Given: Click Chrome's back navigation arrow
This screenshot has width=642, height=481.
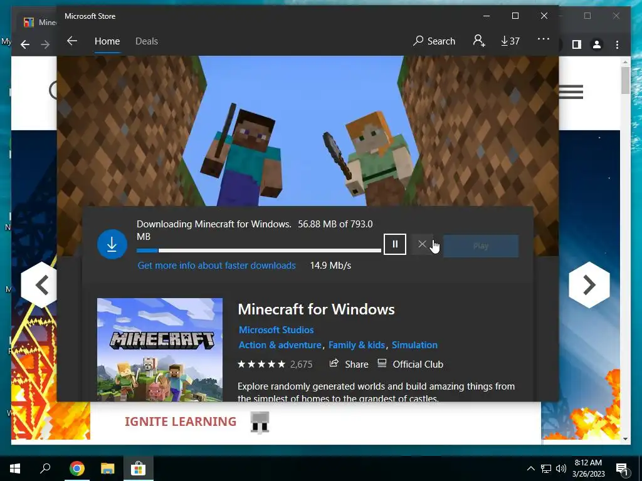Looking at the screenshot, I should (x=25, y=44).
